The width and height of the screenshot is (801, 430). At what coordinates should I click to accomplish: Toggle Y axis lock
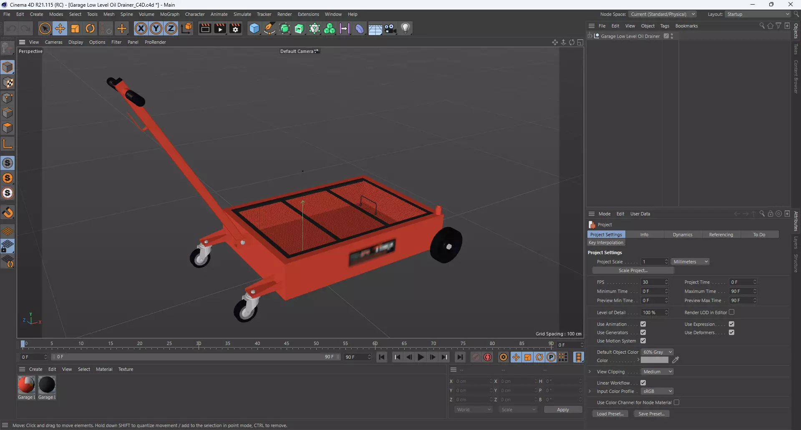click(156, 28)
